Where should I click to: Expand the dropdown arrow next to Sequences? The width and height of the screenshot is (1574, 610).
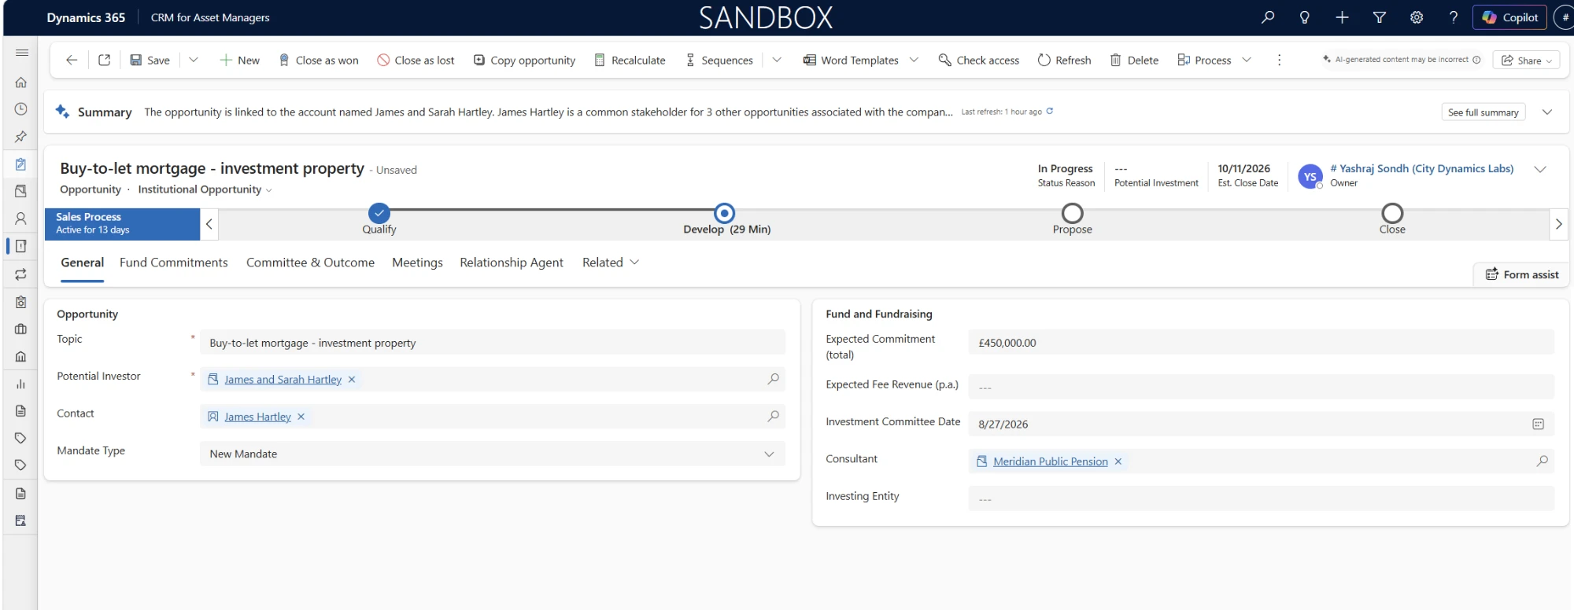pos(777,60)
